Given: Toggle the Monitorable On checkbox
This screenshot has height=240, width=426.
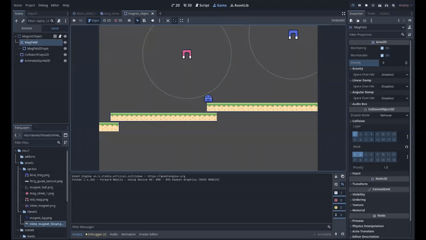Looking at the screenshot, I should click(x=382, y=55).
